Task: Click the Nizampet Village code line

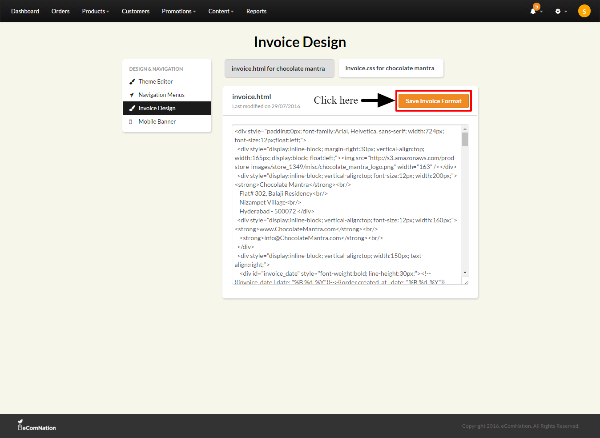Action: (270, 202)
